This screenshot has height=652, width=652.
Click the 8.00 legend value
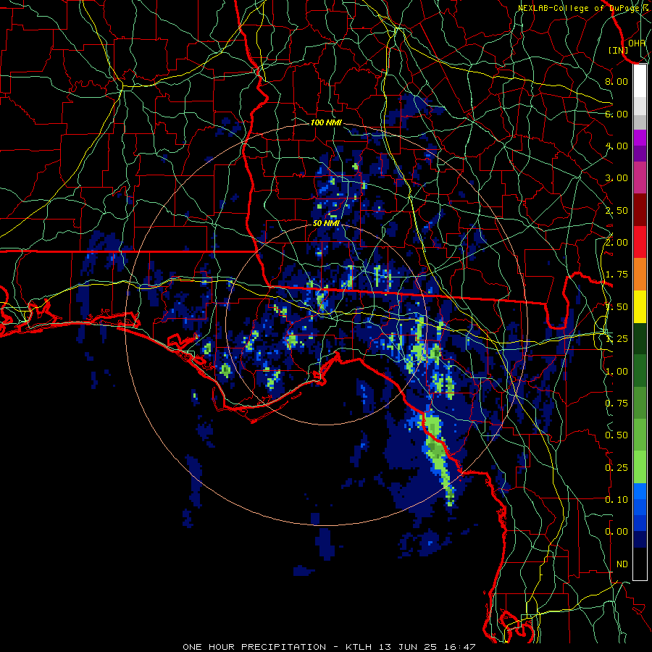[617, 81]
